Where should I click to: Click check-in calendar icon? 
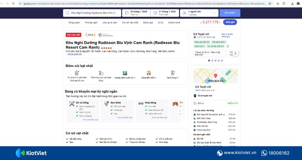(127, 13)
